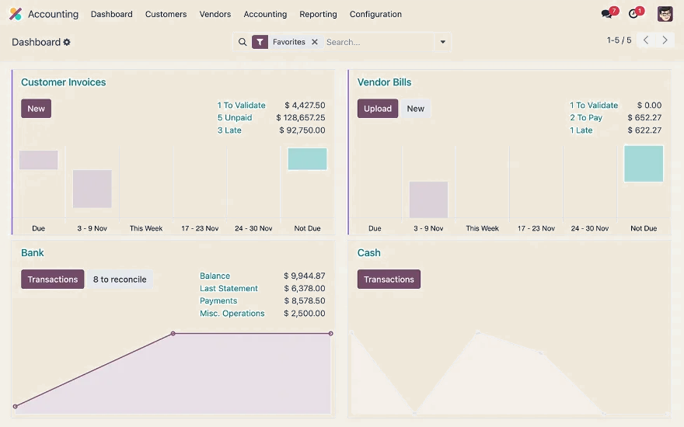Image resolution: width=684 pixels, height=427 pixels.
Task: Go to previous page arrow
Action: tap(646, 40)
